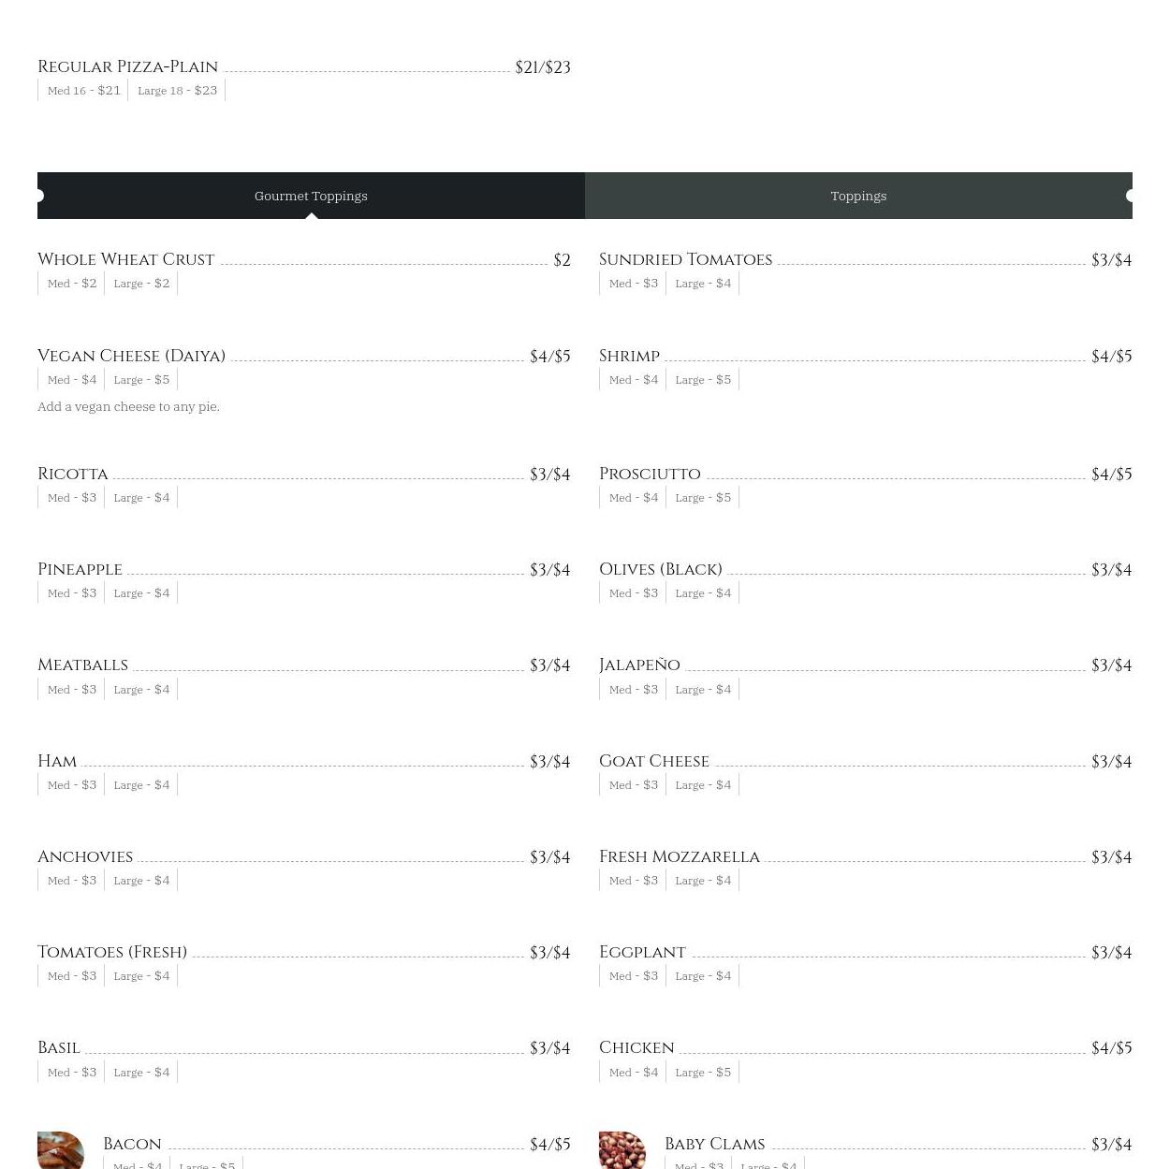Click the left carousel dot on tab bar

pyautogui.click(x=39, y=196)
